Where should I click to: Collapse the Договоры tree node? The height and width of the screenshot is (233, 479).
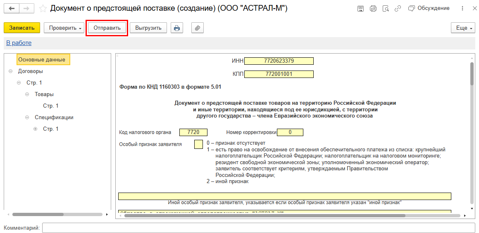click(x=10, y=71)
